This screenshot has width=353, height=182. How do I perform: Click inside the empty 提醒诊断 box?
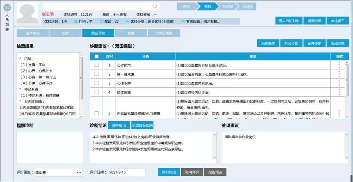(x=50, y=147)
